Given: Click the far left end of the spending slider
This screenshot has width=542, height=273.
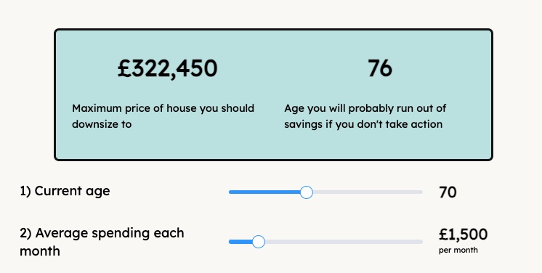Looking at the screenshot, I should pyautogui.click(x=231, y=242).
